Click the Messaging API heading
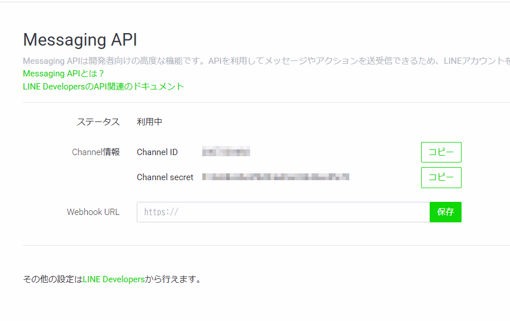Image resolution: width=510 pixels, height=321 pixels. coord(80,40)
